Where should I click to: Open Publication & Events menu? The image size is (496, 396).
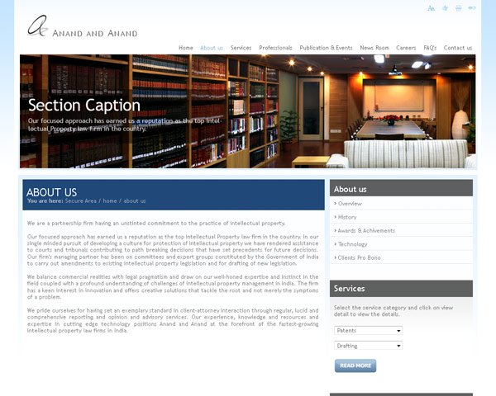pyautogui.click(x=326, y=48)
